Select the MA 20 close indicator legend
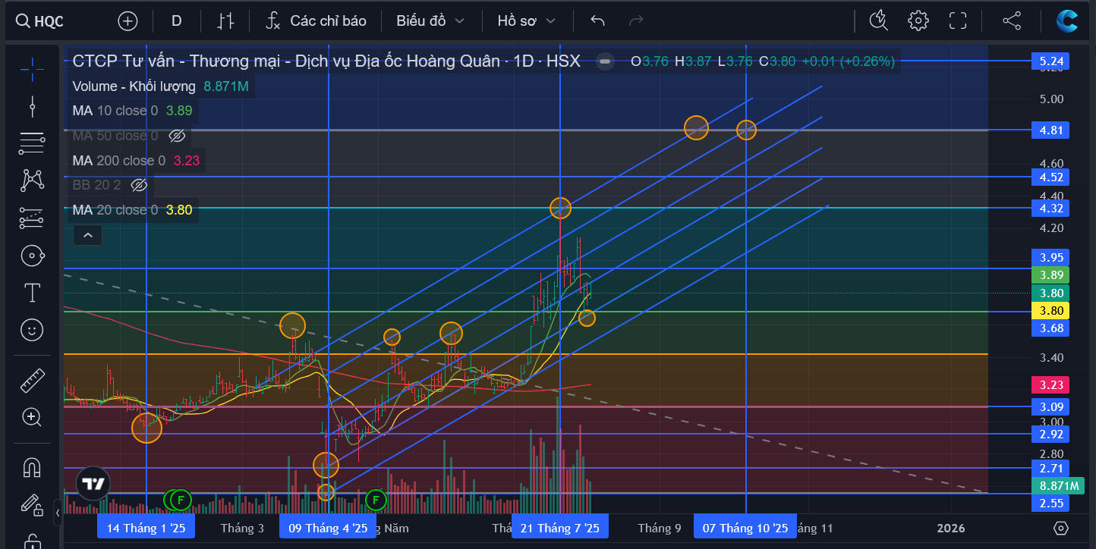 pos(132,210)
